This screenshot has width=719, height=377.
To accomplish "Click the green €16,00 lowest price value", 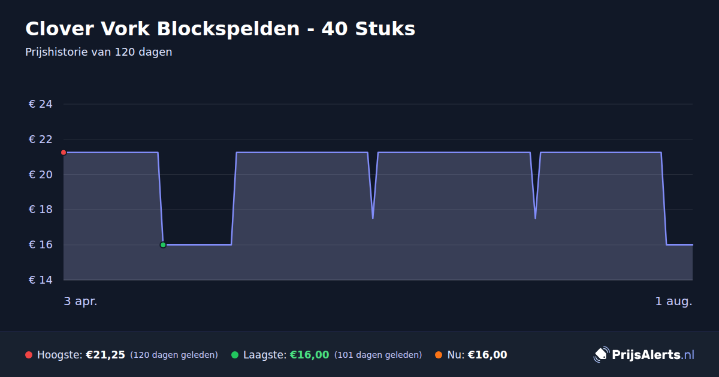I will tap(309, 355).
